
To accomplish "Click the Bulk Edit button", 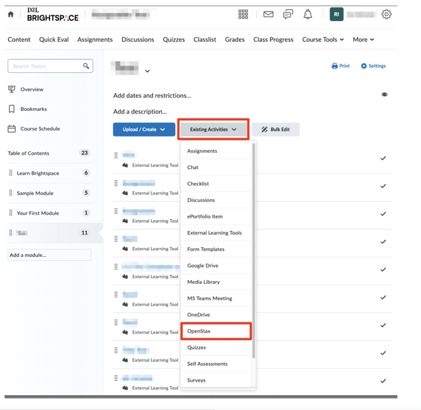I will pos(276,129).
